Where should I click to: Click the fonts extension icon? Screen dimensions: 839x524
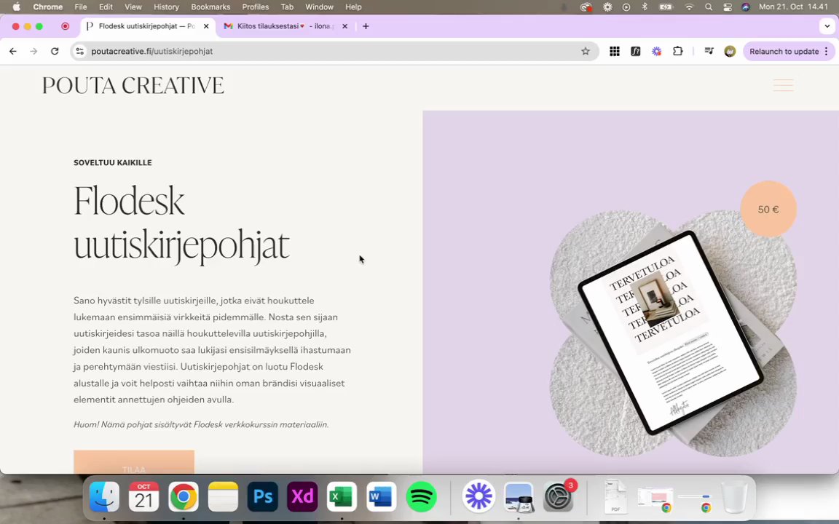coord(636,52)
